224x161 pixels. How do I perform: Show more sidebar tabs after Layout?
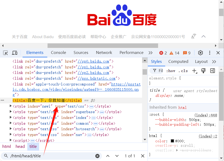click(214, 62)
